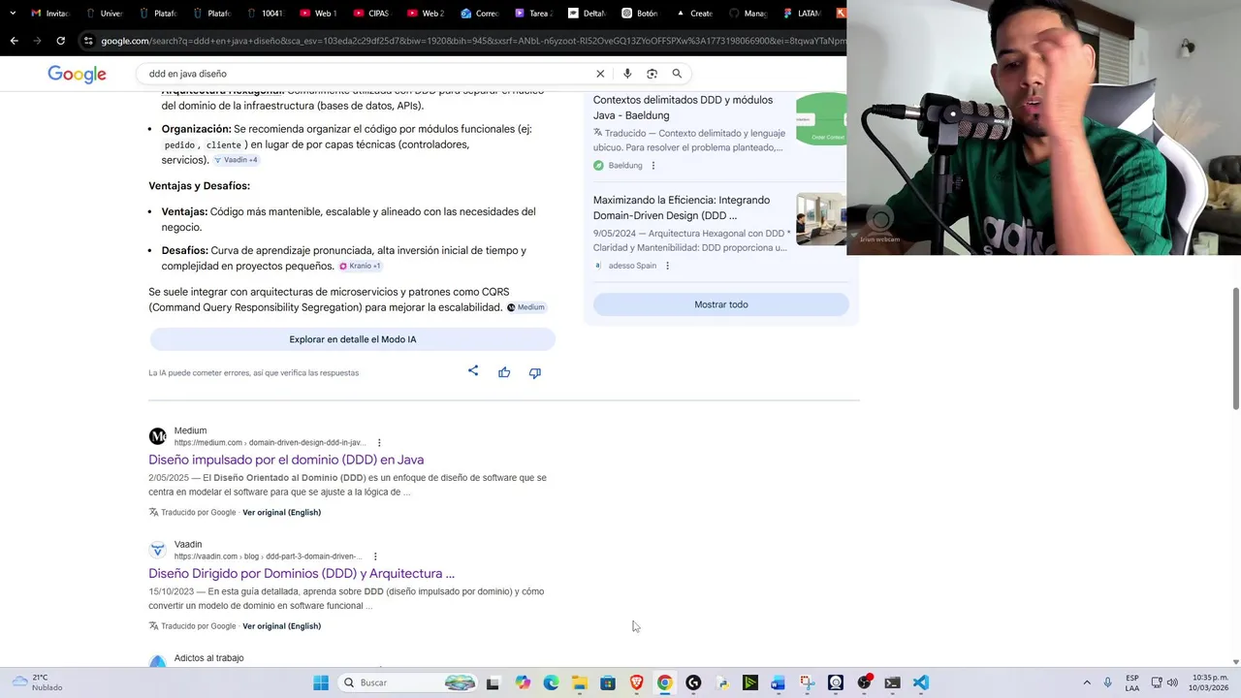Open Copilot from taskbar
The image size is (1241, 698).
tap(523, 682)
